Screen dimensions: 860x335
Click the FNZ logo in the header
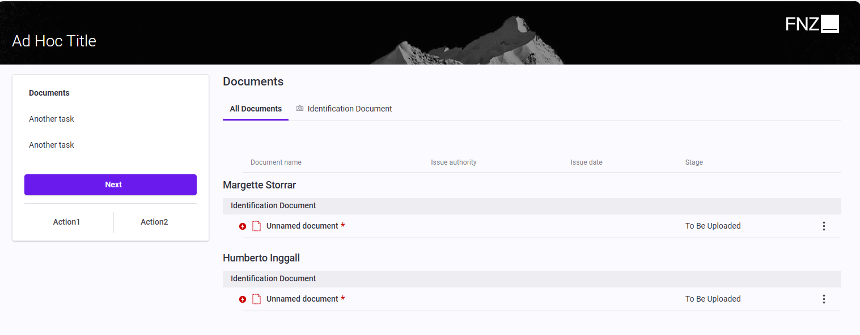click(812, 24)
